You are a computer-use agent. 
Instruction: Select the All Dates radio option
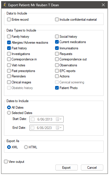[9, 107]
